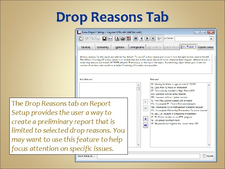Click the printer icon
The width and height of the screenshot is (225, 169).
[123, 38]
